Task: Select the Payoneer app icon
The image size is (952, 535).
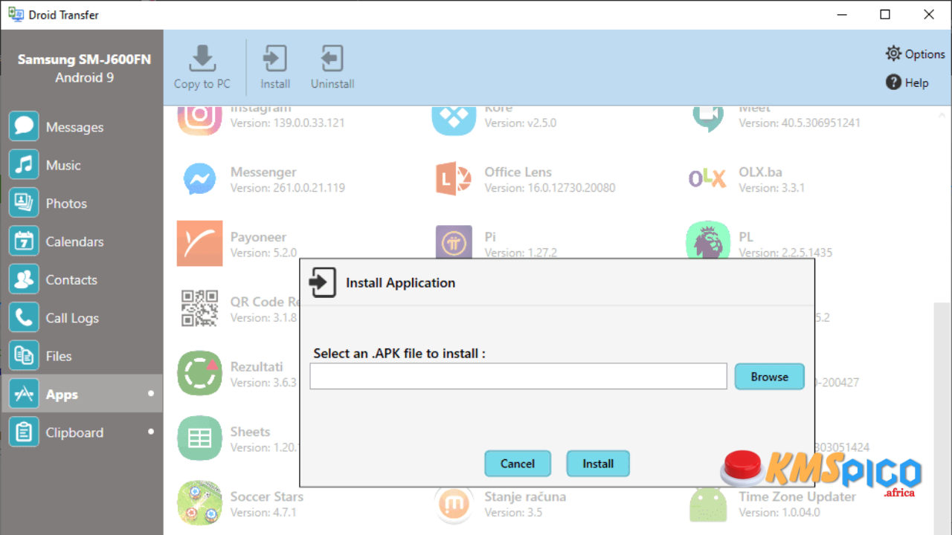Action: [199, 243]
